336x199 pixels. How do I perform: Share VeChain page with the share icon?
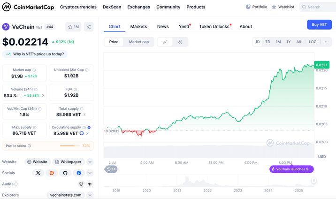point(89,27)
